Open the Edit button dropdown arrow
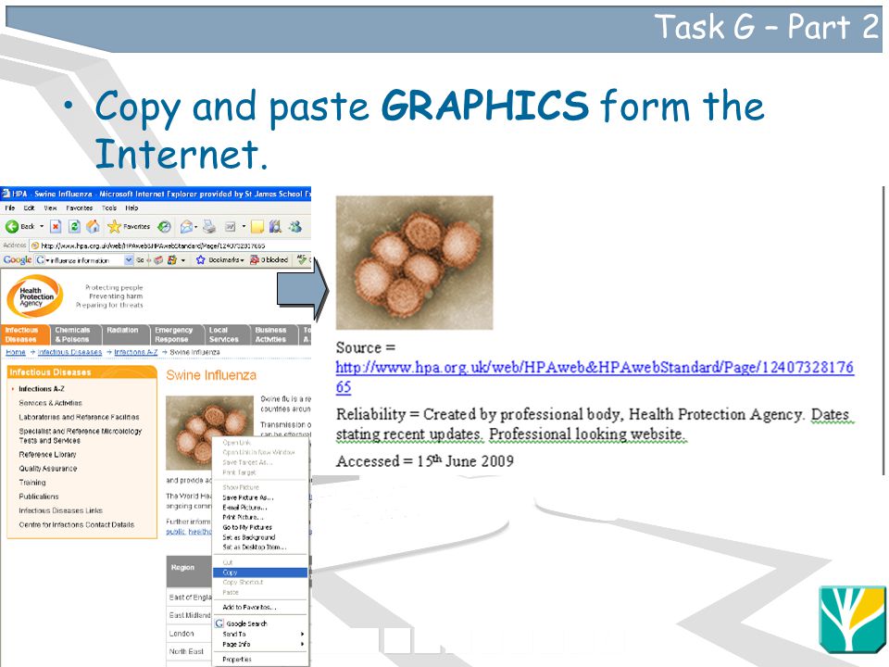Viewport: 889px width, 667px height. [244, 227]
